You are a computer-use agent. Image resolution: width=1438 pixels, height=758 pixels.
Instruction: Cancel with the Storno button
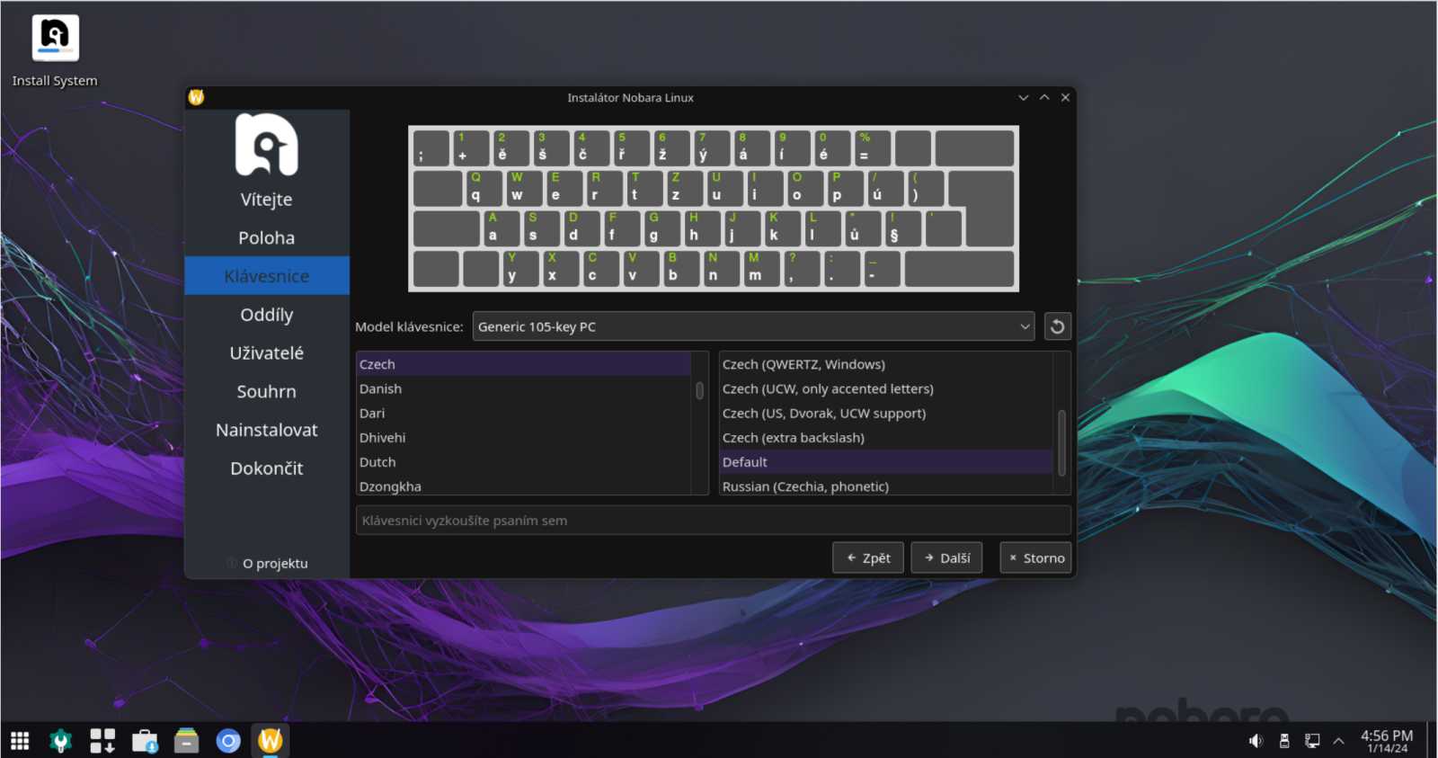click(1035, 557)
